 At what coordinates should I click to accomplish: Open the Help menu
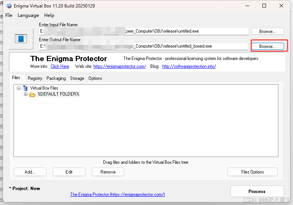click(x=49, y=15)
